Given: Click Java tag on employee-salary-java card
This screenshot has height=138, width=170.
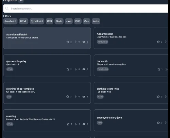Looking at the screenshot, I should (100, 123).
